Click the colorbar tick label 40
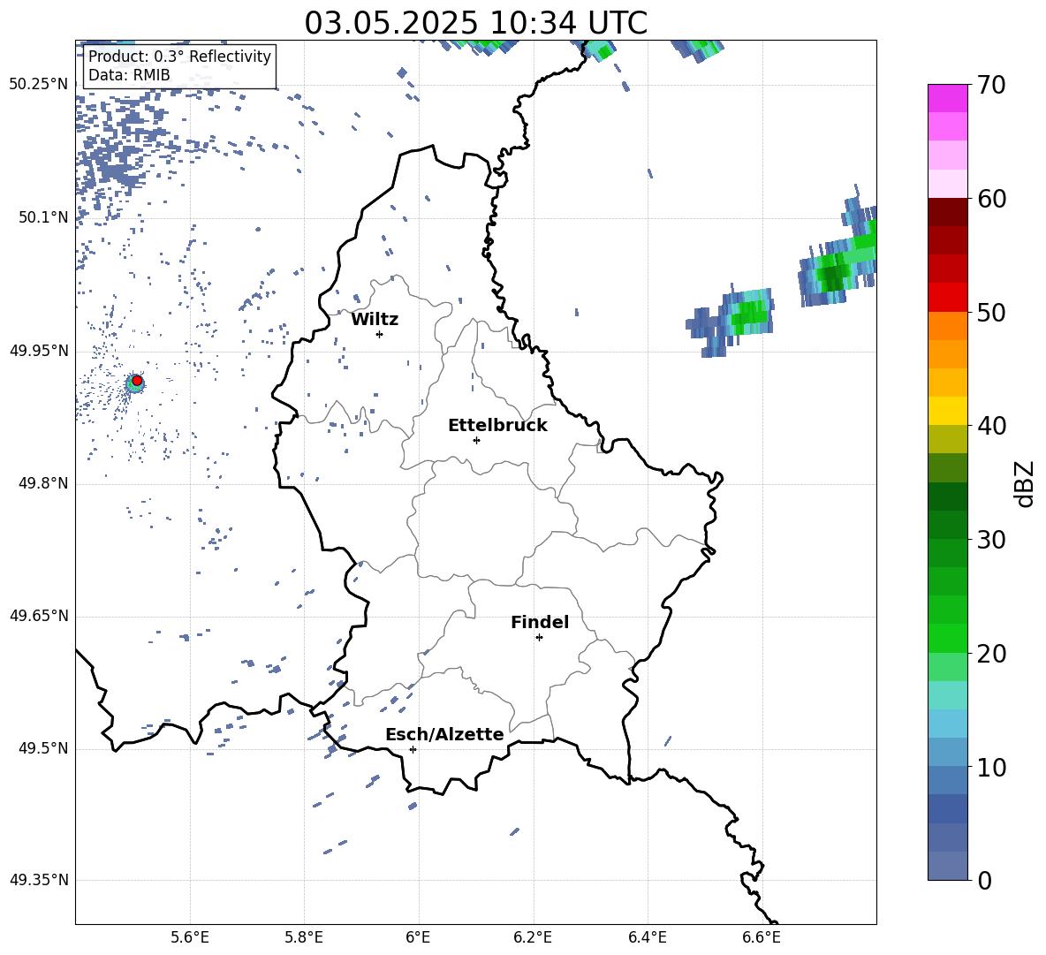 click(991, 426)
